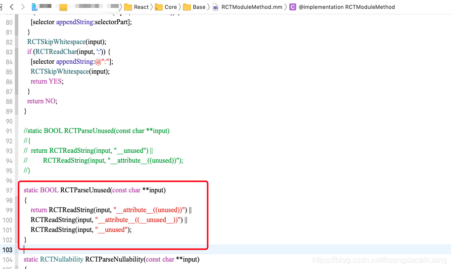
Task: Click the React folder icon in the jump bar
Action: pos(128,7)
